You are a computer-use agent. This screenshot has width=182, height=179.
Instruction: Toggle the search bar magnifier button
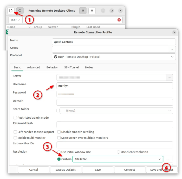click(20, 11)
